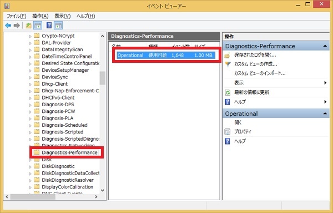The width and height of the screenshot is (333, 213).
Task: Click プロパティ under Operational actions
Action: click(243, 132)
